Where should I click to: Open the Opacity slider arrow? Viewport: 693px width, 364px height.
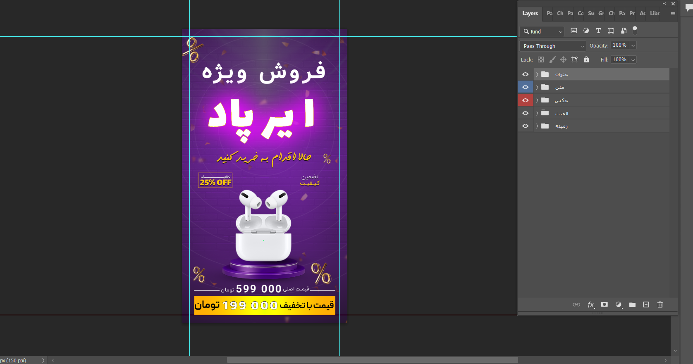click(633, 45)
